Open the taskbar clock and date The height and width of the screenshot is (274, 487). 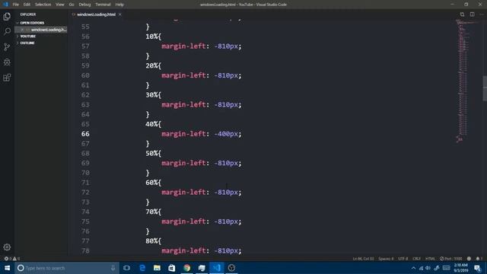[x=461, y=268]
